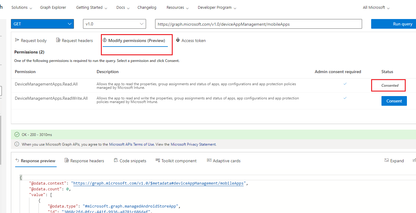Viewport: 416px width, 213px height.
Task: Open the Code snippets tab
Action: (x=130, y=161)
